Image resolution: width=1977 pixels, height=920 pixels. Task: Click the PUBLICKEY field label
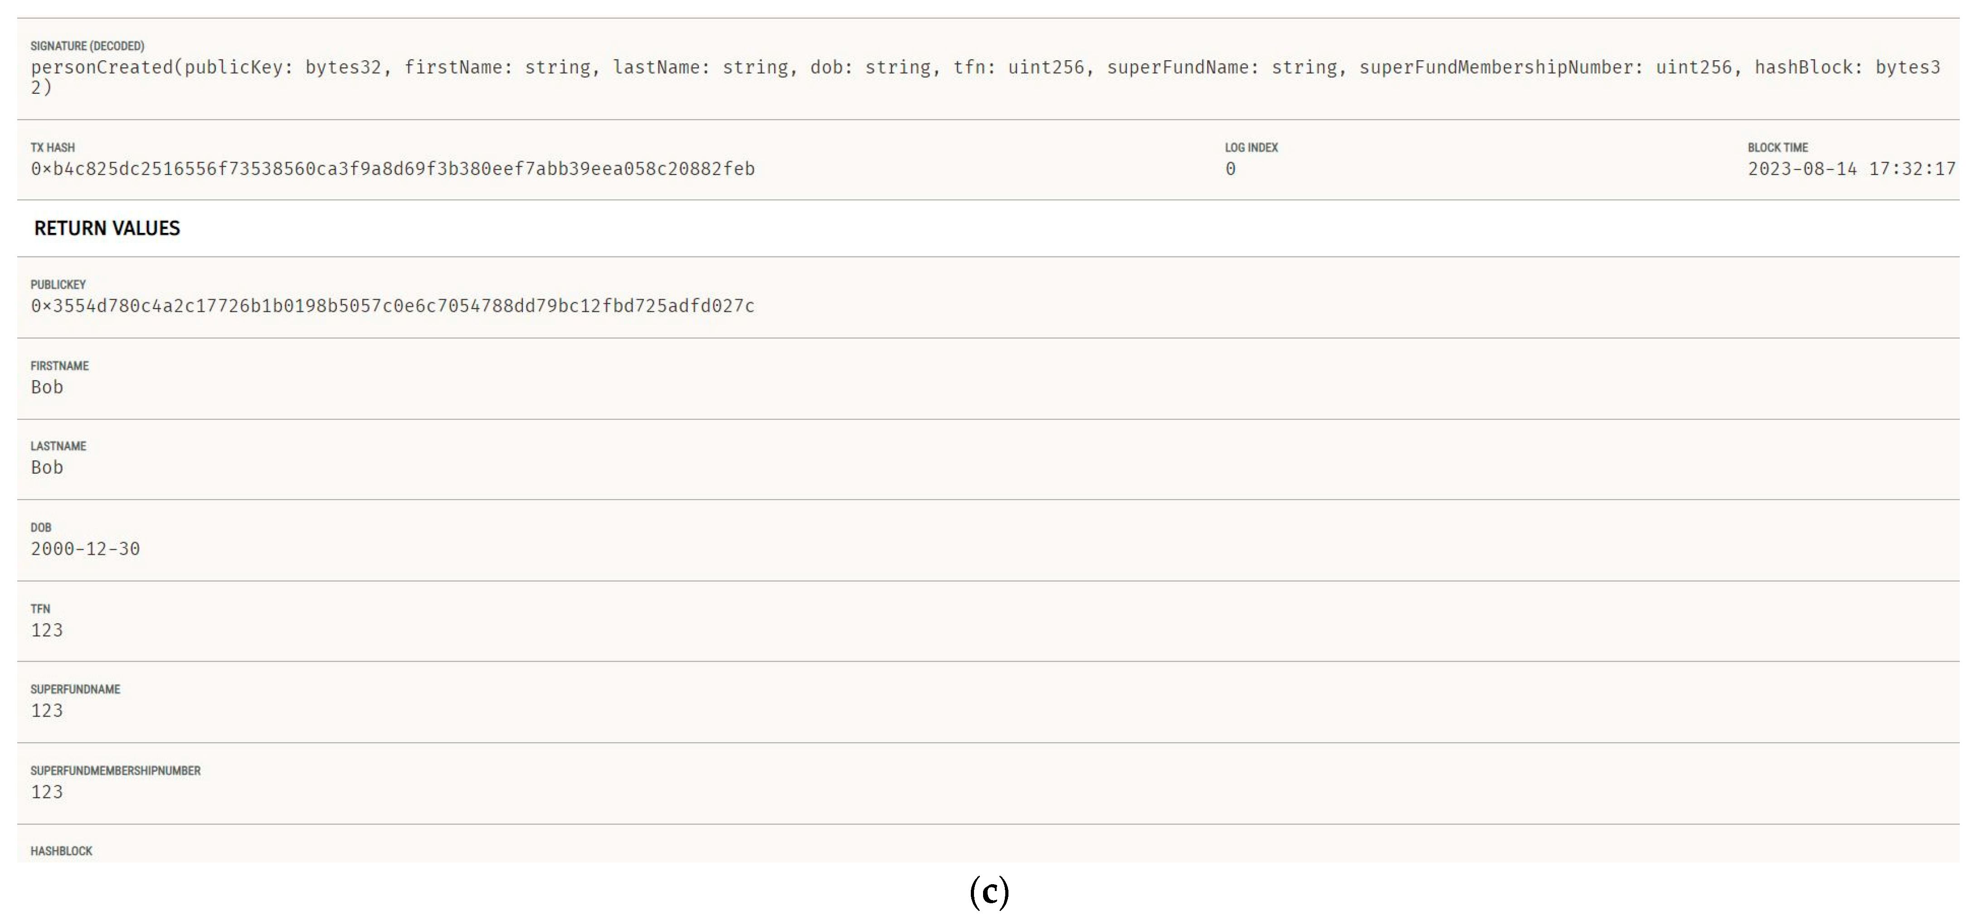click(x=58, y=285)
